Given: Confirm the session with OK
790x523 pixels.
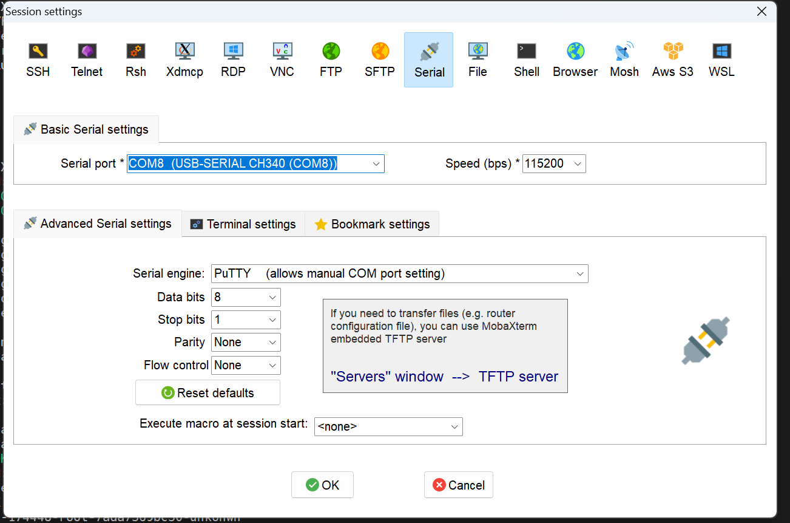Looking at the screenshot, I should [322, 485].
